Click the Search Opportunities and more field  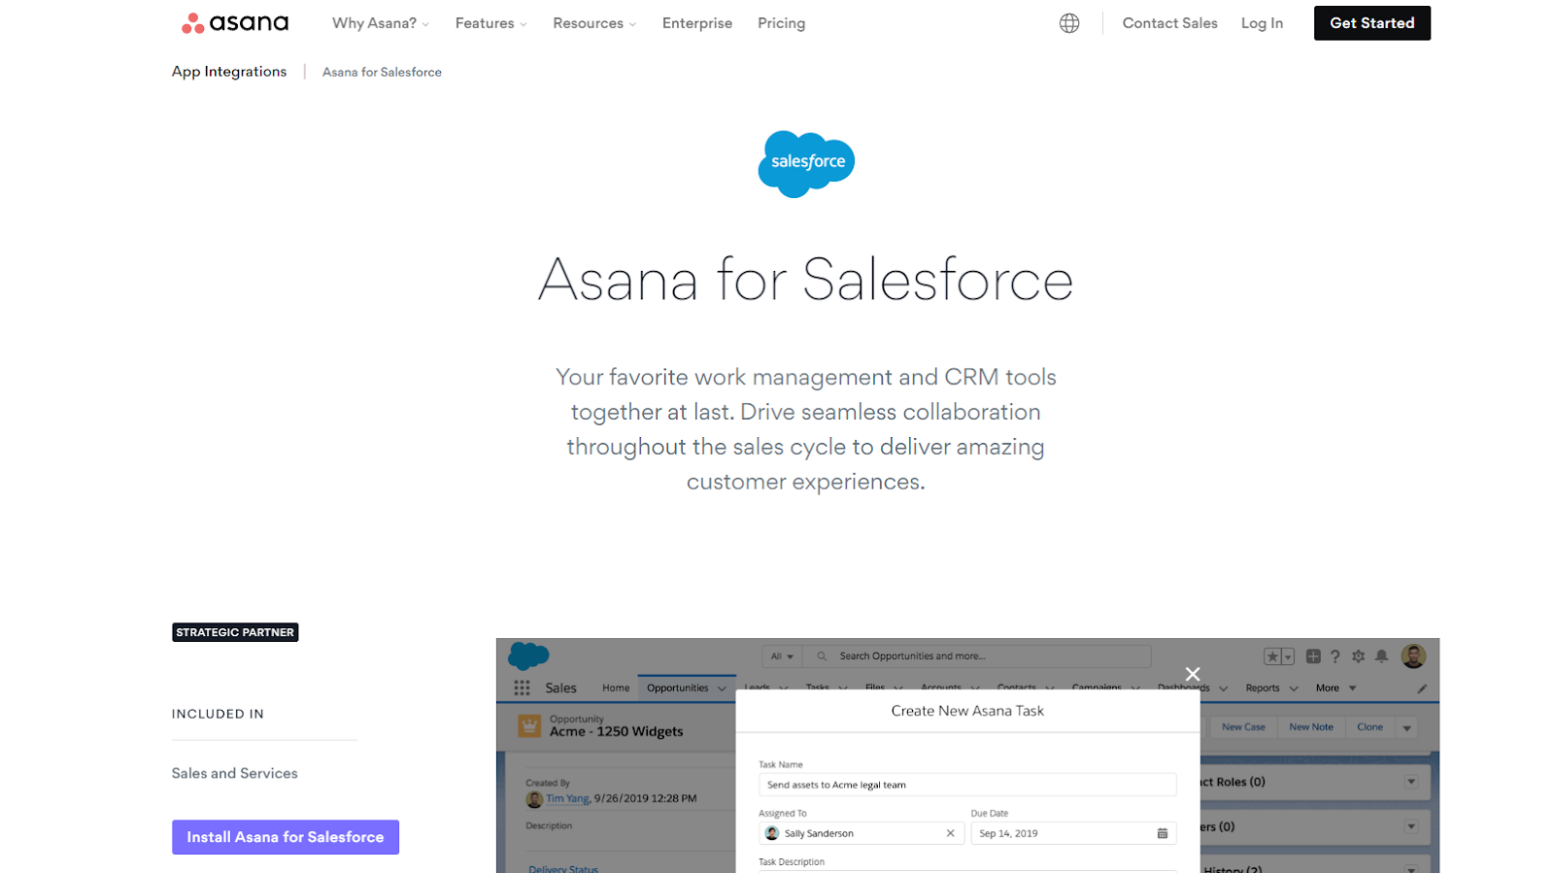pos(979,656)
